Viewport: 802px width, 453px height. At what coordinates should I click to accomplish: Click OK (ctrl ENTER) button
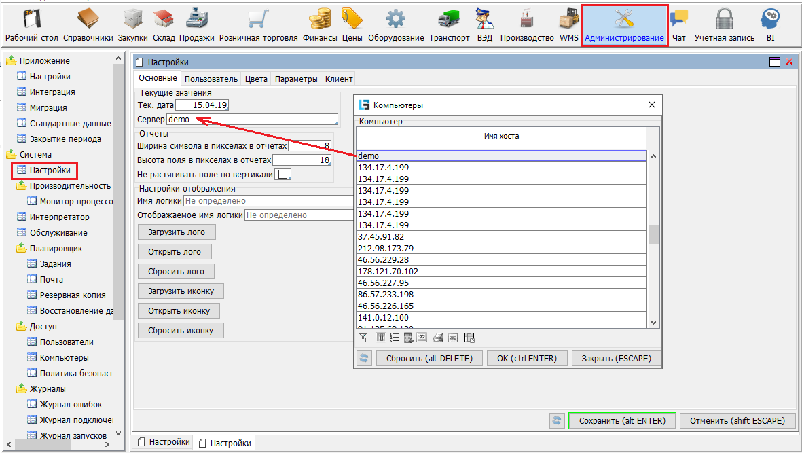tap(527, 359)
